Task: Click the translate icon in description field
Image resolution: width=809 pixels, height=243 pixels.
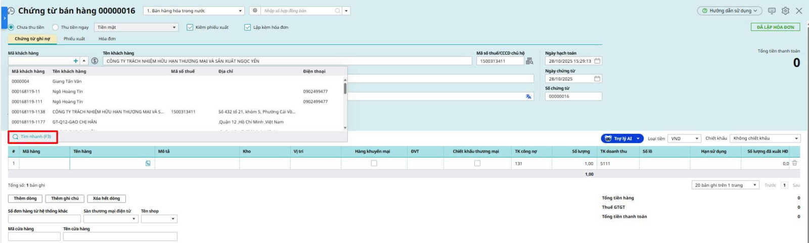Action: click(528, 96)
